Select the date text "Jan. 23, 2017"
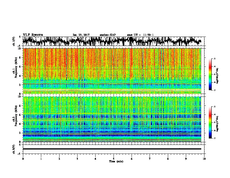Screen dimensions: 230x178 tap(81, 35)
